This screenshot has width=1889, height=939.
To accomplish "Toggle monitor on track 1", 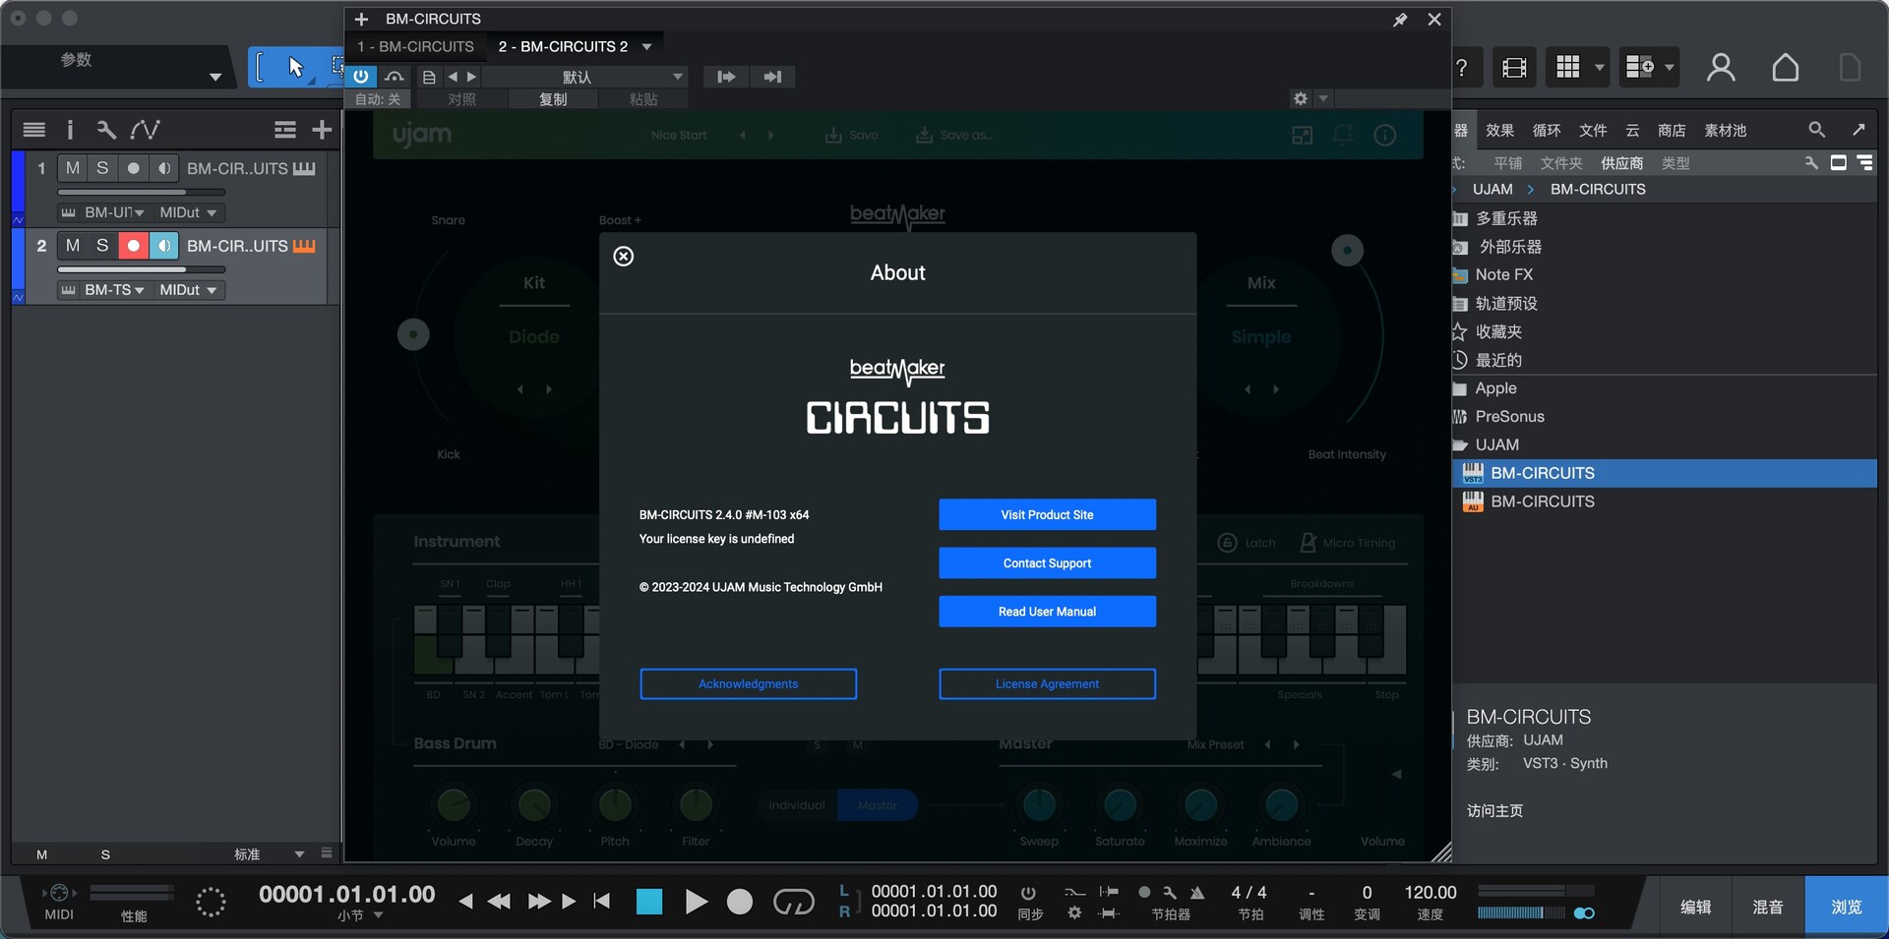I will [x=164, y=168].
